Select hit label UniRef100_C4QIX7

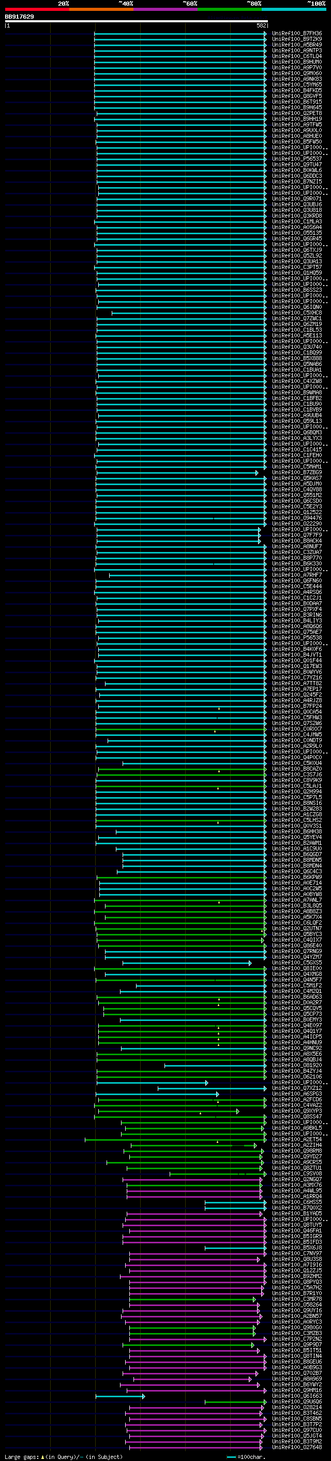(297, 940)
